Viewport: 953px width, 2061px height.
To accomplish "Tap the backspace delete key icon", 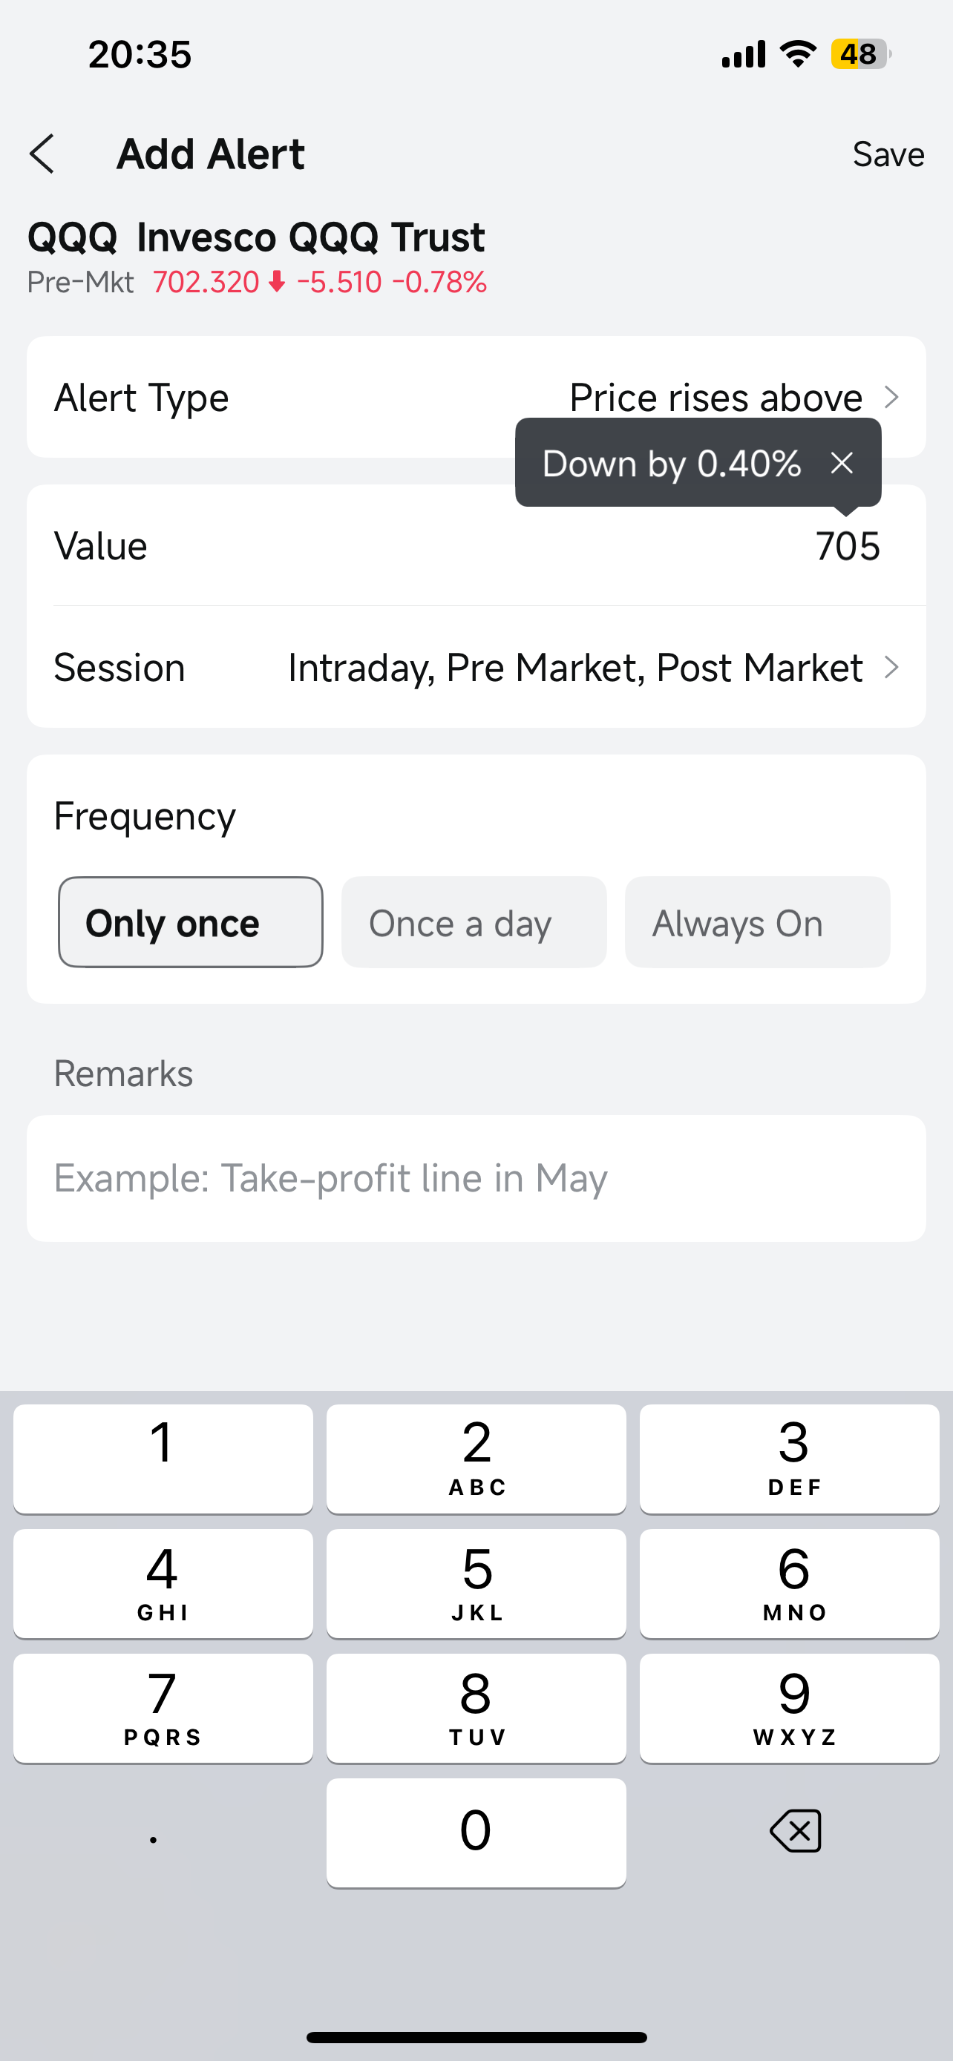I will click(x=796, y=1830).
